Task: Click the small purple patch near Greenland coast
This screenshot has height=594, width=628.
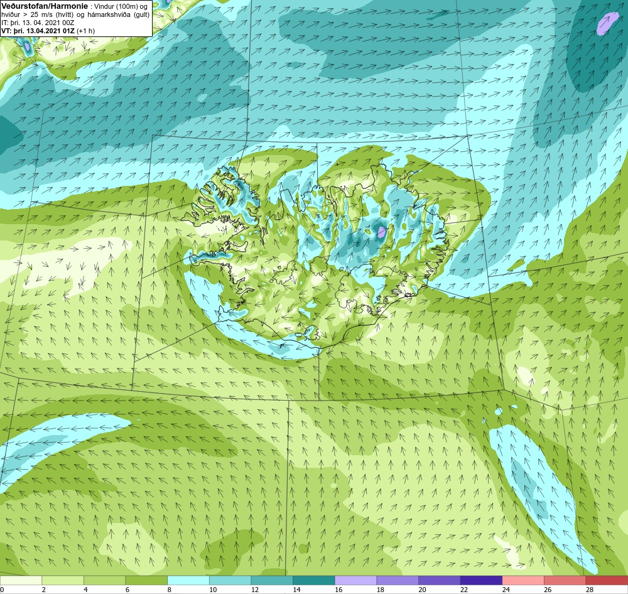Action: [x=27, y=47]
